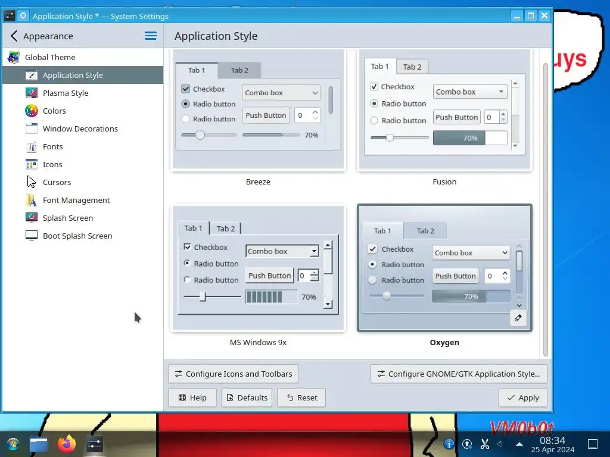610x457 pixels.
Task: Select the second radio button in Fusion preview
Action: (x=374, y=120)
